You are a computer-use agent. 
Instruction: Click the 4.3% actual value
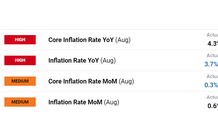pos(212,43)
